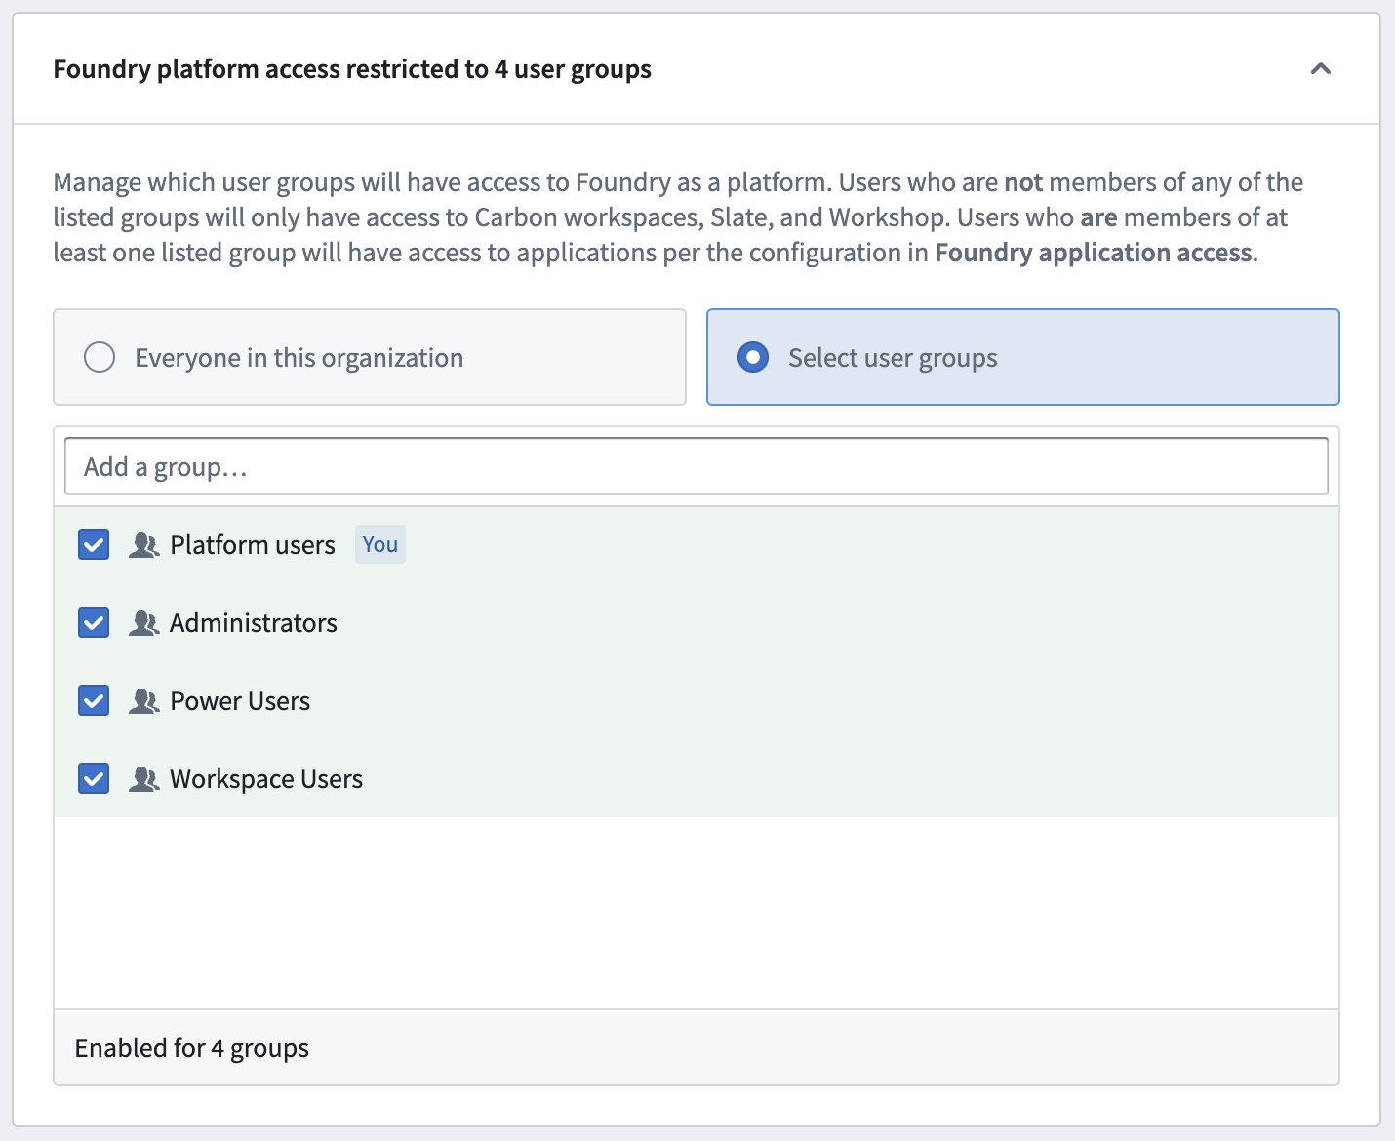Uncheck the Workspace Users checkbox
Screen dimensions: 1395x1141
[x=94, y=778]
